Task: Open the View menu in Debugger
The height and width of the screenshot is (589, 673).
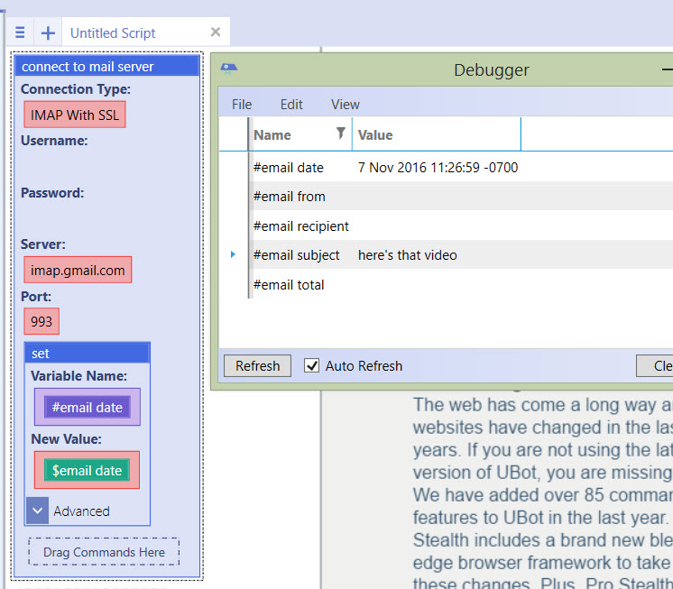Action: 346,105
